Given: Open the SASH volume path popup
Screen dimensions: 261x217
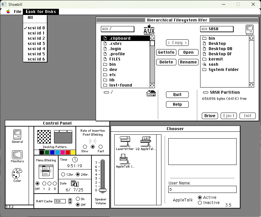Looking at the screenshot, I should tap(217, 29).
